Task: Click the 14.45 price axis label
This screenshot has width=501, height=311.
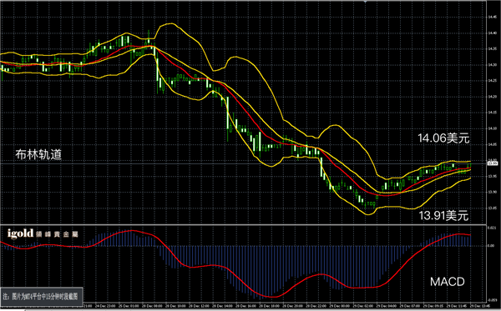Action: (x=492, y=17)
